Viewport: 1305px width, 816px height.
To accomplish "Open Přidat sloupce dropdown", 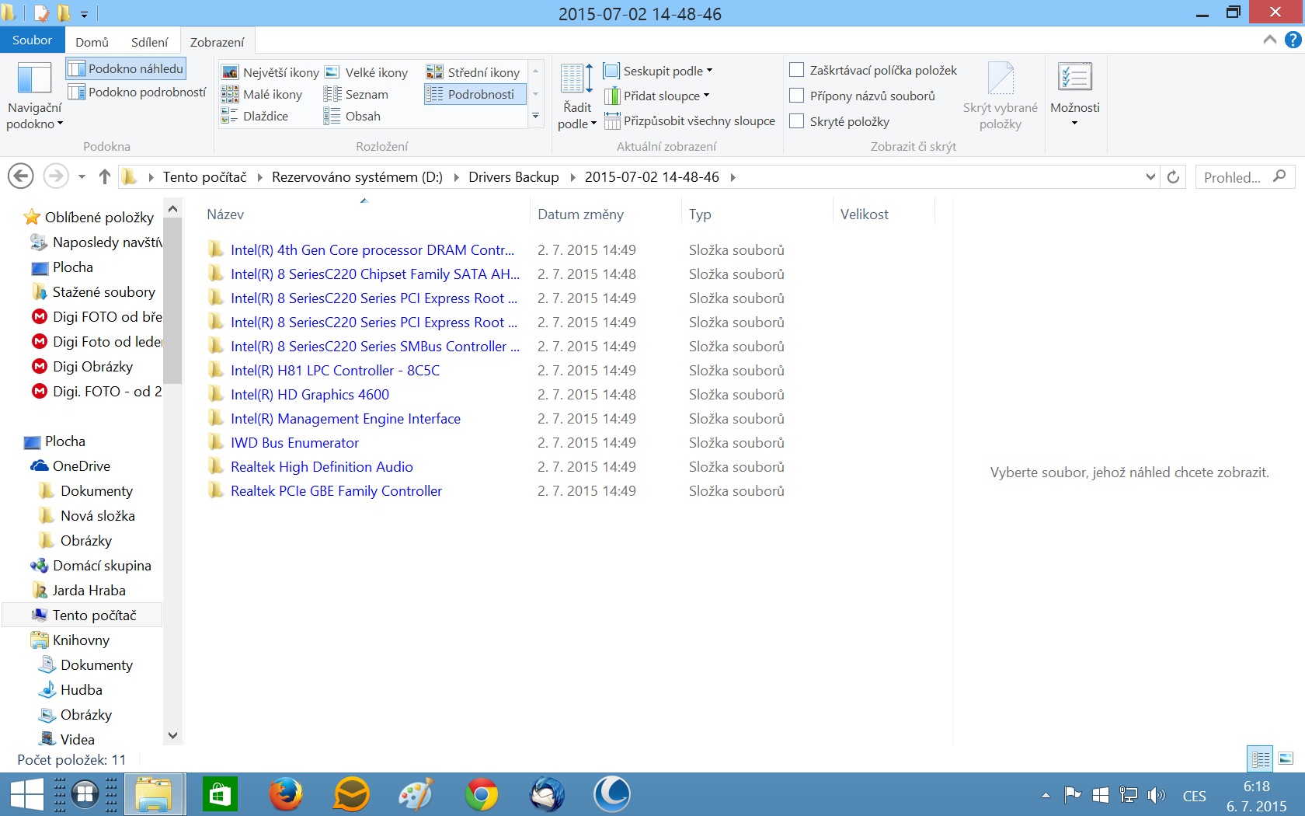I will [656, 96].
